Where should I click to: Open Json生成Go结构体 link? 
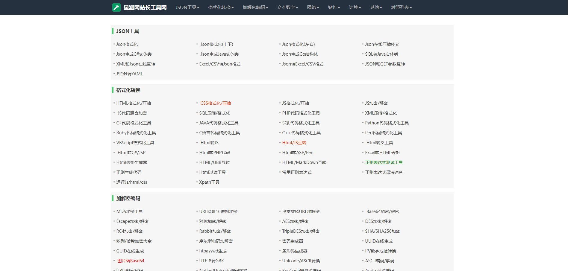[300, 54]
